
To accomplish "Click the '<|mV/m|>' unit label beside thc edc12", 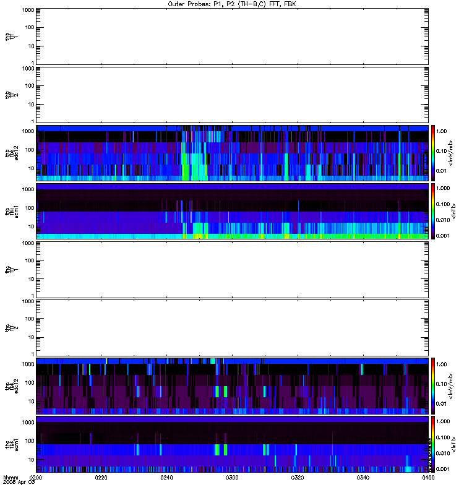I will pos(450,386).
